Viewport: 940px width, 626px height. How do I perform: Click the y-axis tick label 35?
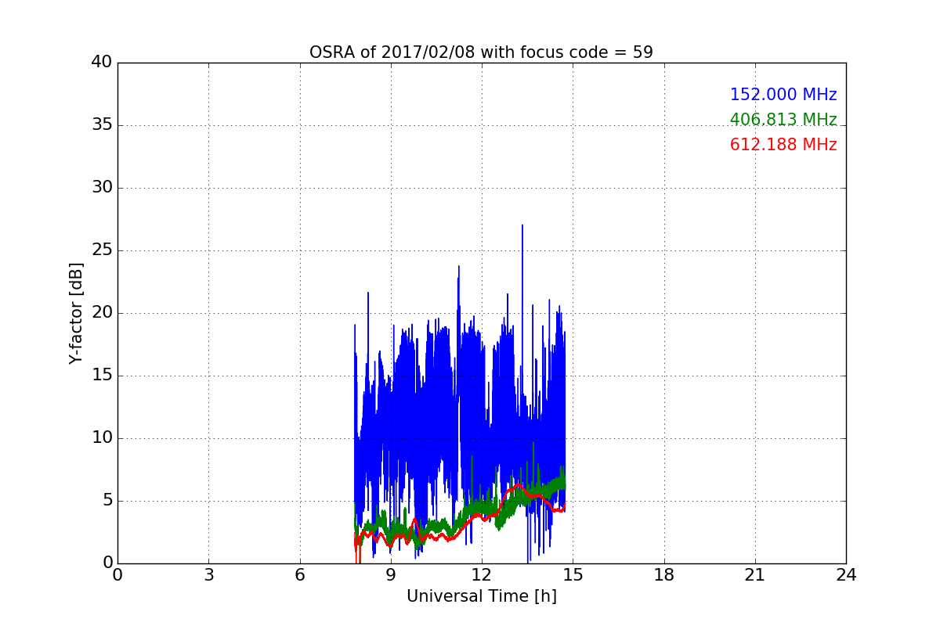coord(102,125)
